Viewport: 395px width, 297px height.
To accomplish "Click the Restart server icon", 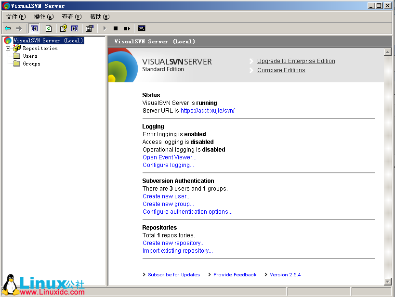I will point(127,28).
